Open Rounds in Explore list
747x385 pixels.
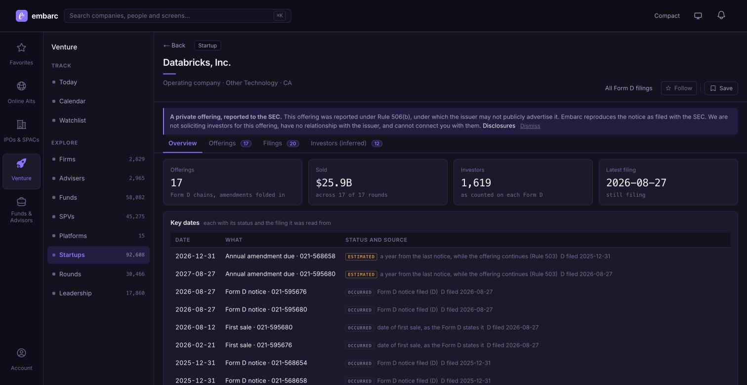[98, 274]
